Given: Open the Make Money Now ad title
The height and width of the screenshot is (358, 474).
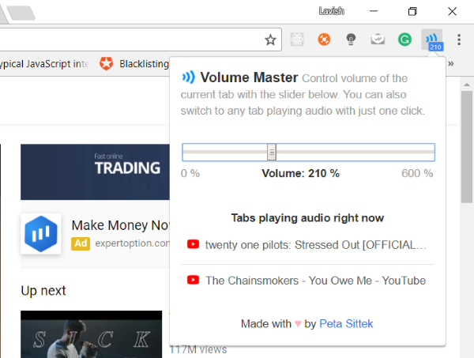Looking at the screenshot, I should tap(120, 225).
